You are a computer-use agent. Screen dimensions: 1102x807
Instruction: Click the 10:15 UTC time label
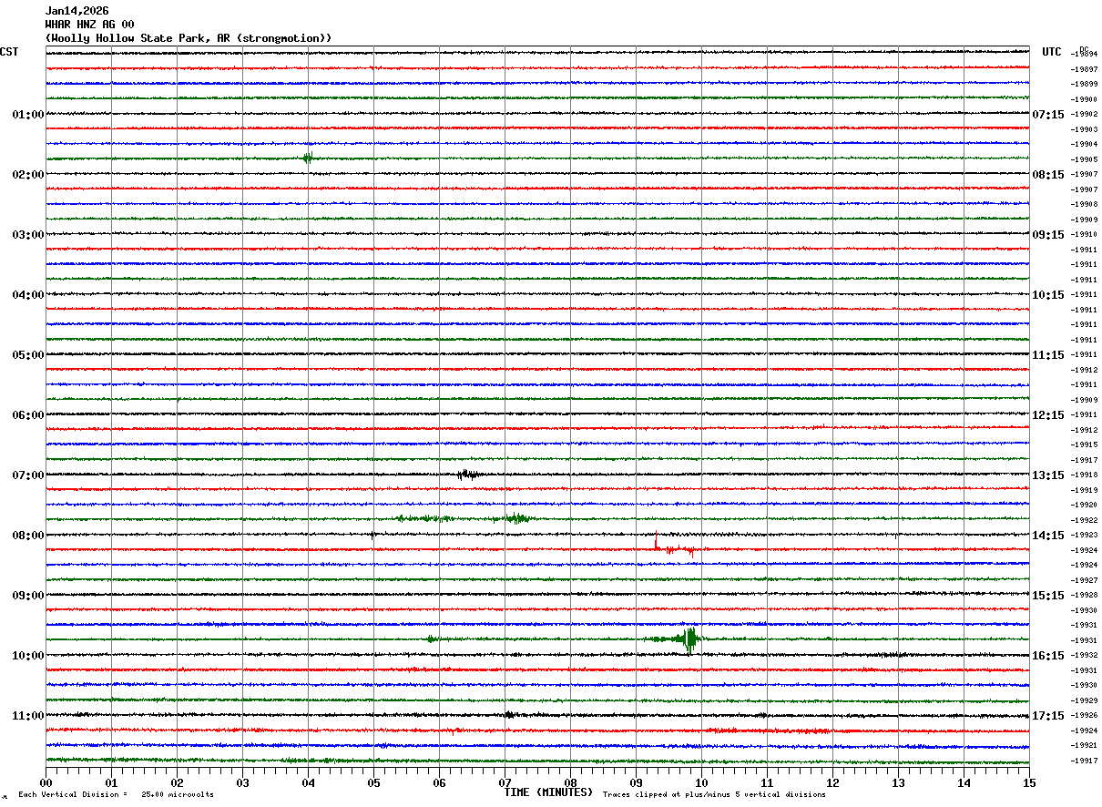click(x=1048, y=295)
